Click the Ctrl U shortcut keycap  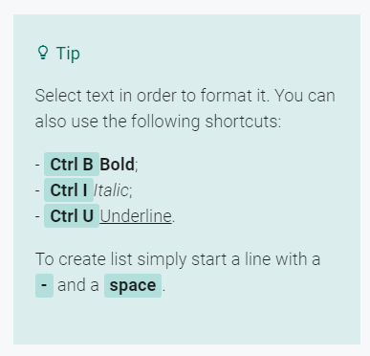pos(72,216)
